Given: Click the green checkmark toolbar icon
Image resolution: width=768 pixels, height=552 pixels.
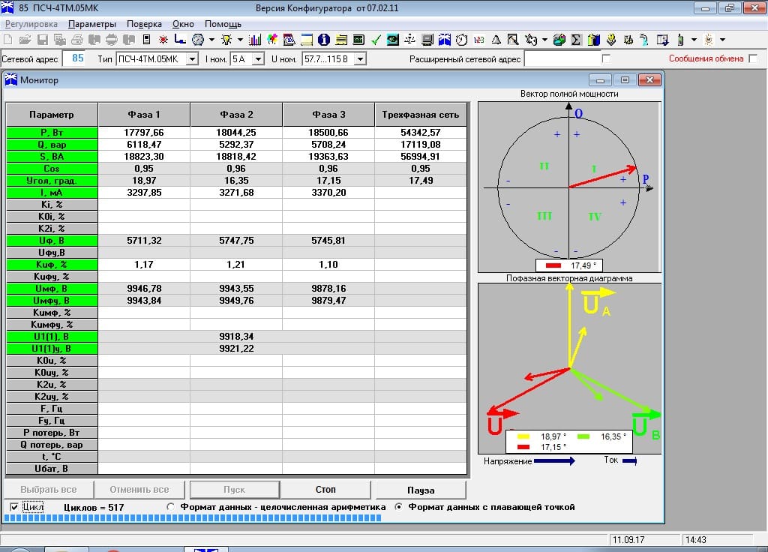Looking at the screenshot, I should click(x=376, y=39).
